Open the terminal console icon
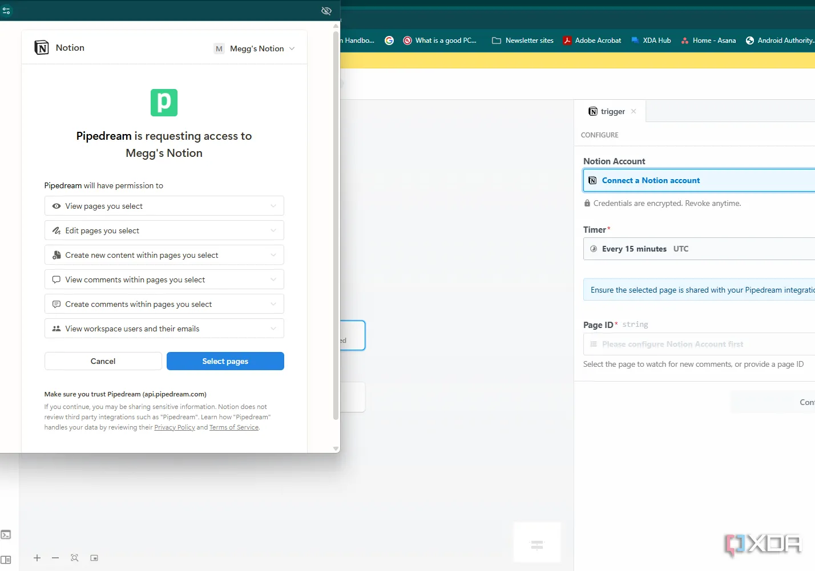Image resolution: width=815 pixels, height=571 pixels. 6,534
